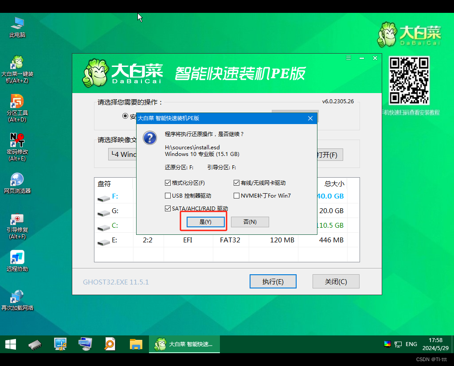
Task: Enable the USB 控制器驱动 checkbox
Action: (x=168, y=195)
